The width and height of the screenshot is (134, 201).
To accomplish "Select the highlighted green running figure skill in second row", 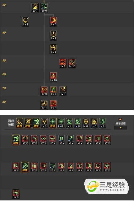I will tap(16, 140).
